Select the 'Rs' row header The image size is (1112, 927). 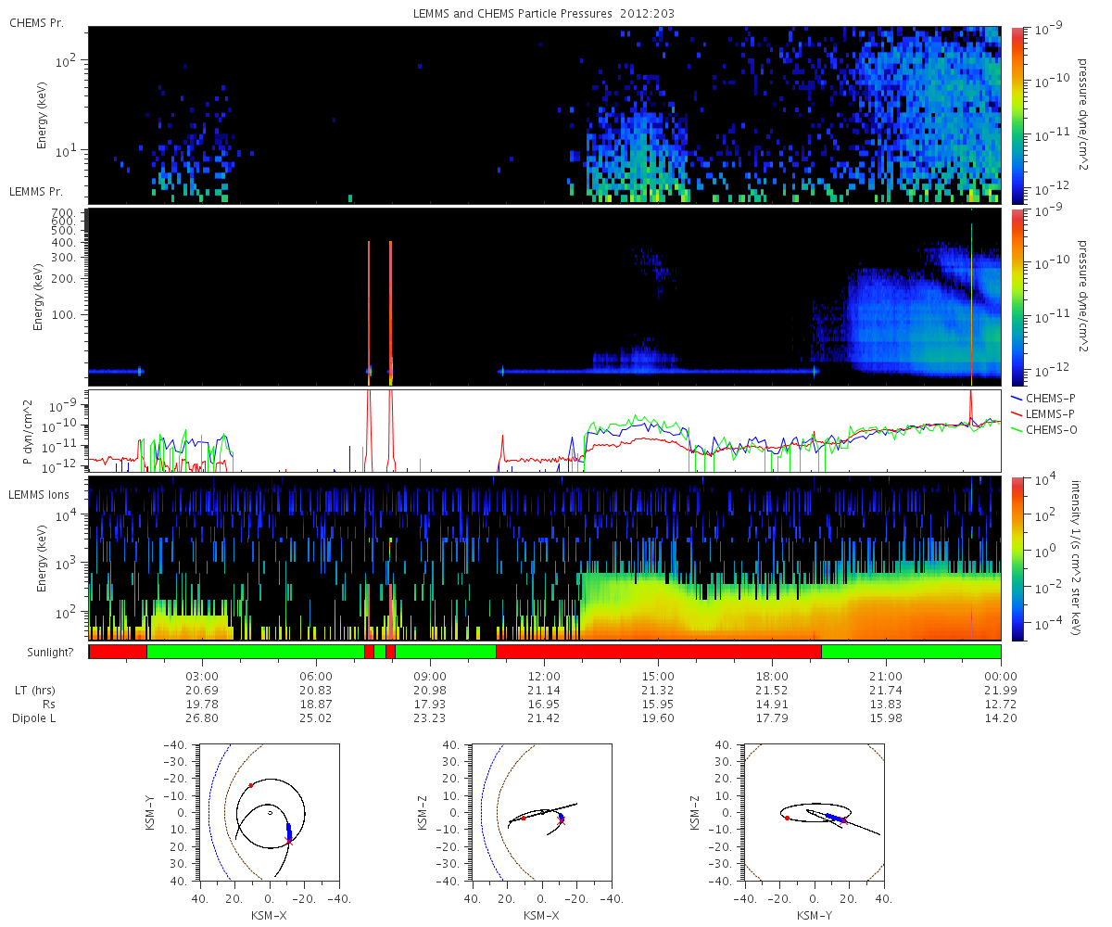point(48,705)
